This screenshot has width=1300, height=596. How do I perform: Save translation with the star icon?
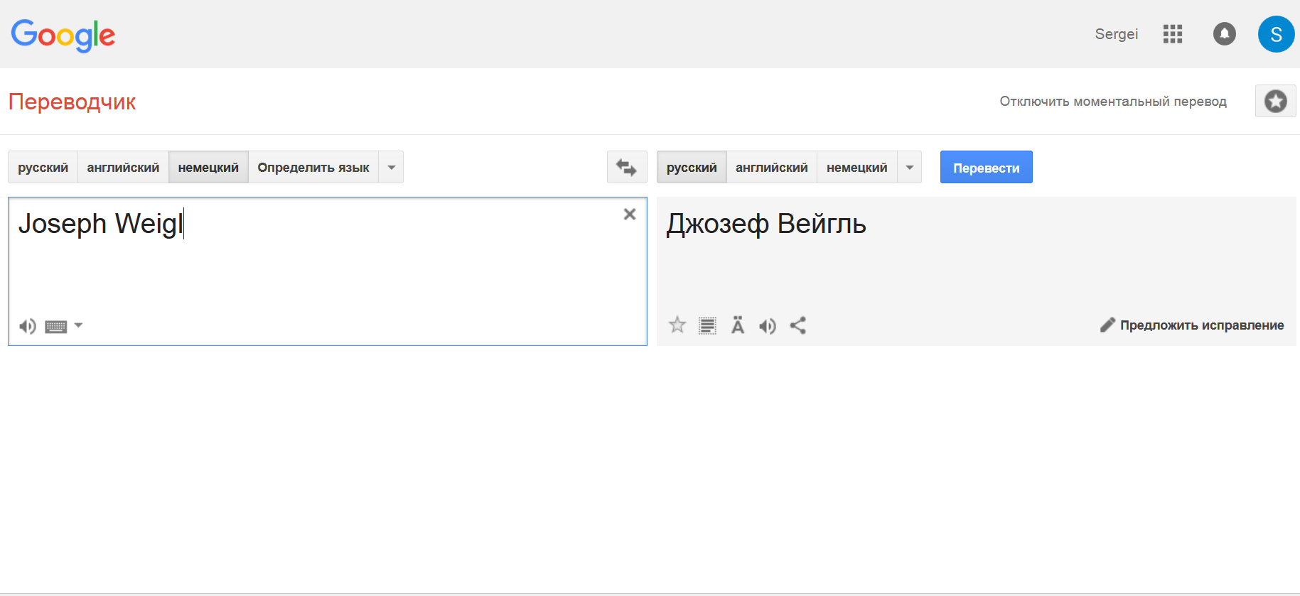coord(677,325)
